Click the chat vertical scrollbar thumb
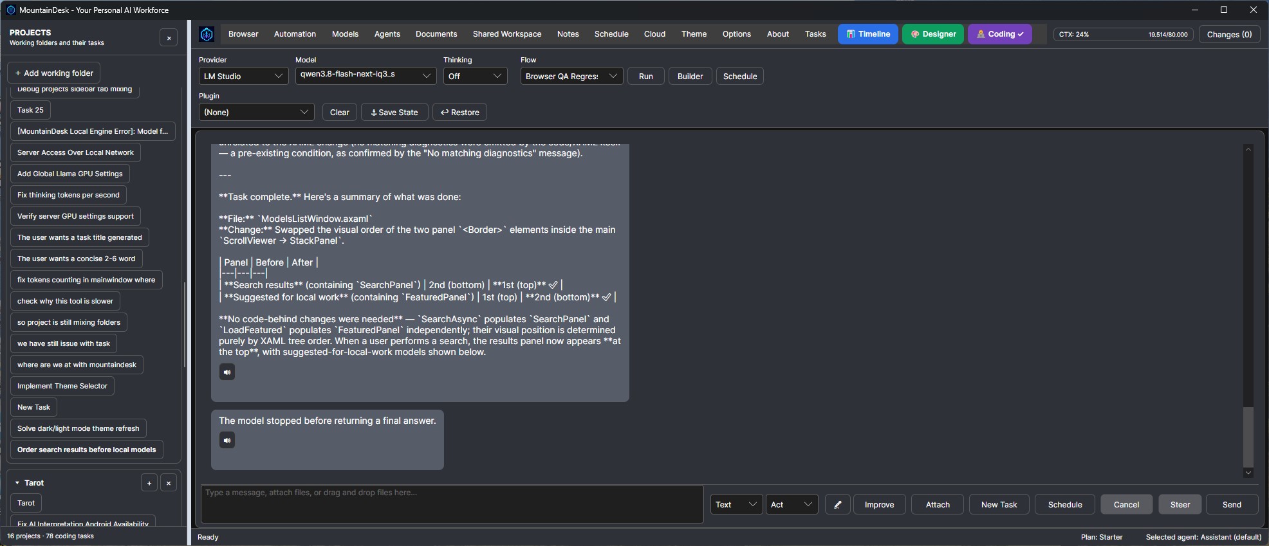Image resolution: width=1269 pixels, height=546 pixels. (x=1248, y=437)
